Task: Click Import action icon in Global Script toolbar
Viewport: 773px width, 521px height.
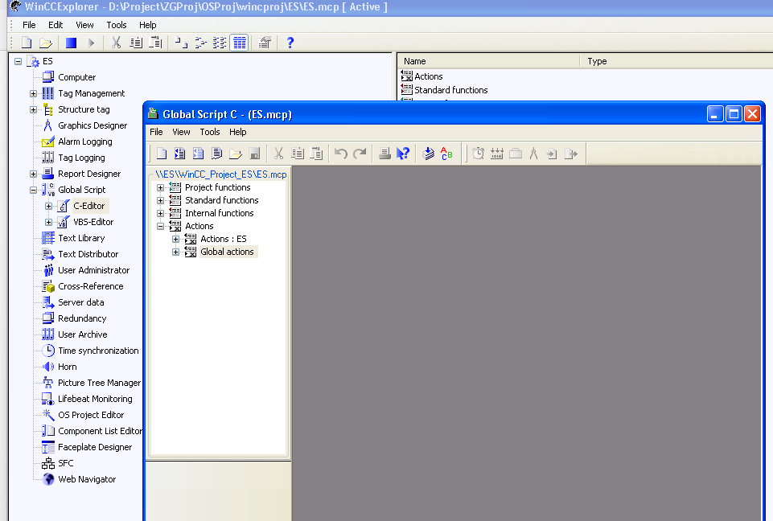Action: point(552,154)
